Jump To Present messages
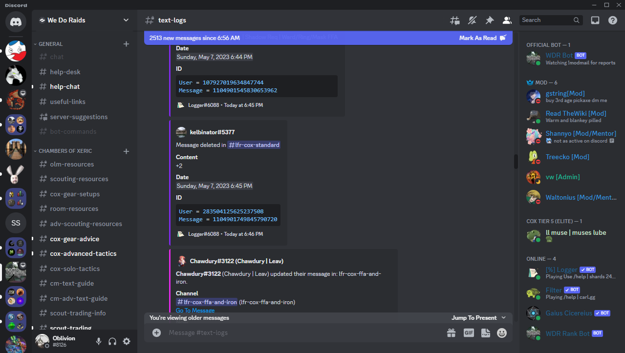The height and width of the screenshot is (353, 625). coord(479,318)
